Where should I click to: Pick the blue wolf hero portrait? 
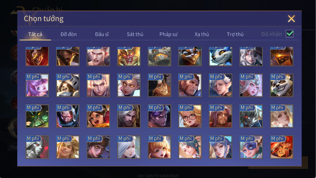click(x=221, y=56)
